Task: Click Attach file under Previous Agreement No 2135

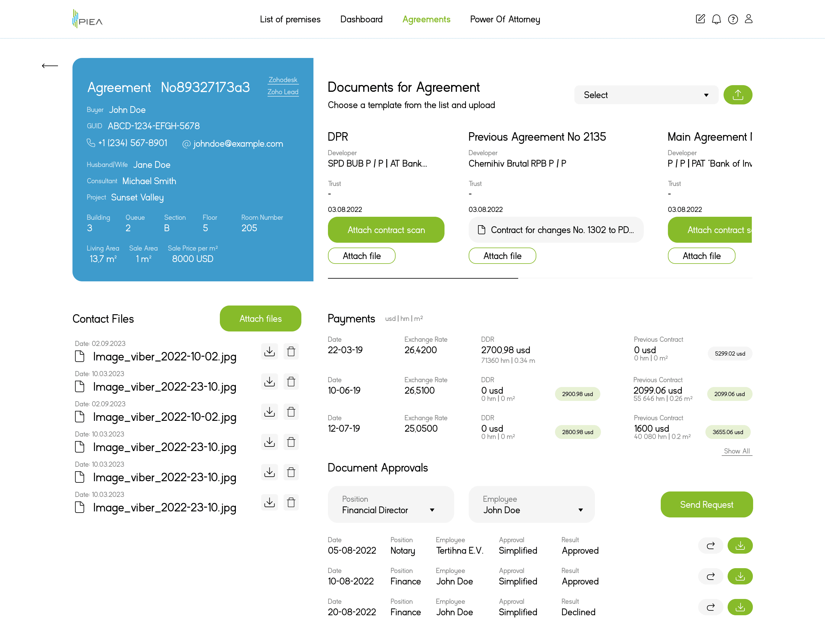Action: tap(502, 256)
